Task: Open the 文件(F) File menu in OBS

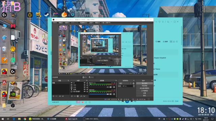Action: click(55, 23)
